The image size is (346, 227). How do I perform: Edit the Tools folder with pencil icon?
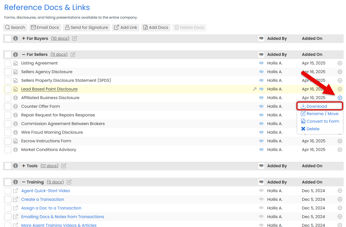click(64, 166)
